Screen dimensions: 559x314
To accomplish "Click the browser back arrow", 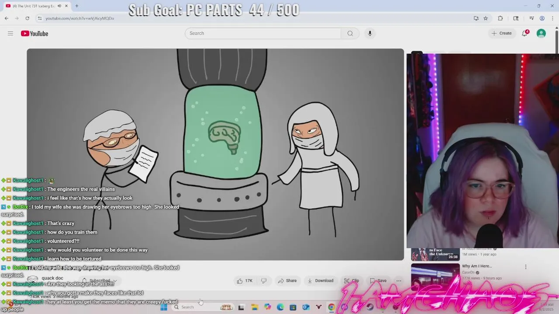I will (7, 18).
